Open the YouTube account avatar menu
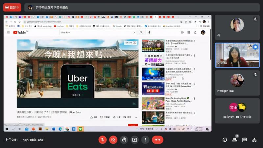263x148 pixels. pos(203,32)
